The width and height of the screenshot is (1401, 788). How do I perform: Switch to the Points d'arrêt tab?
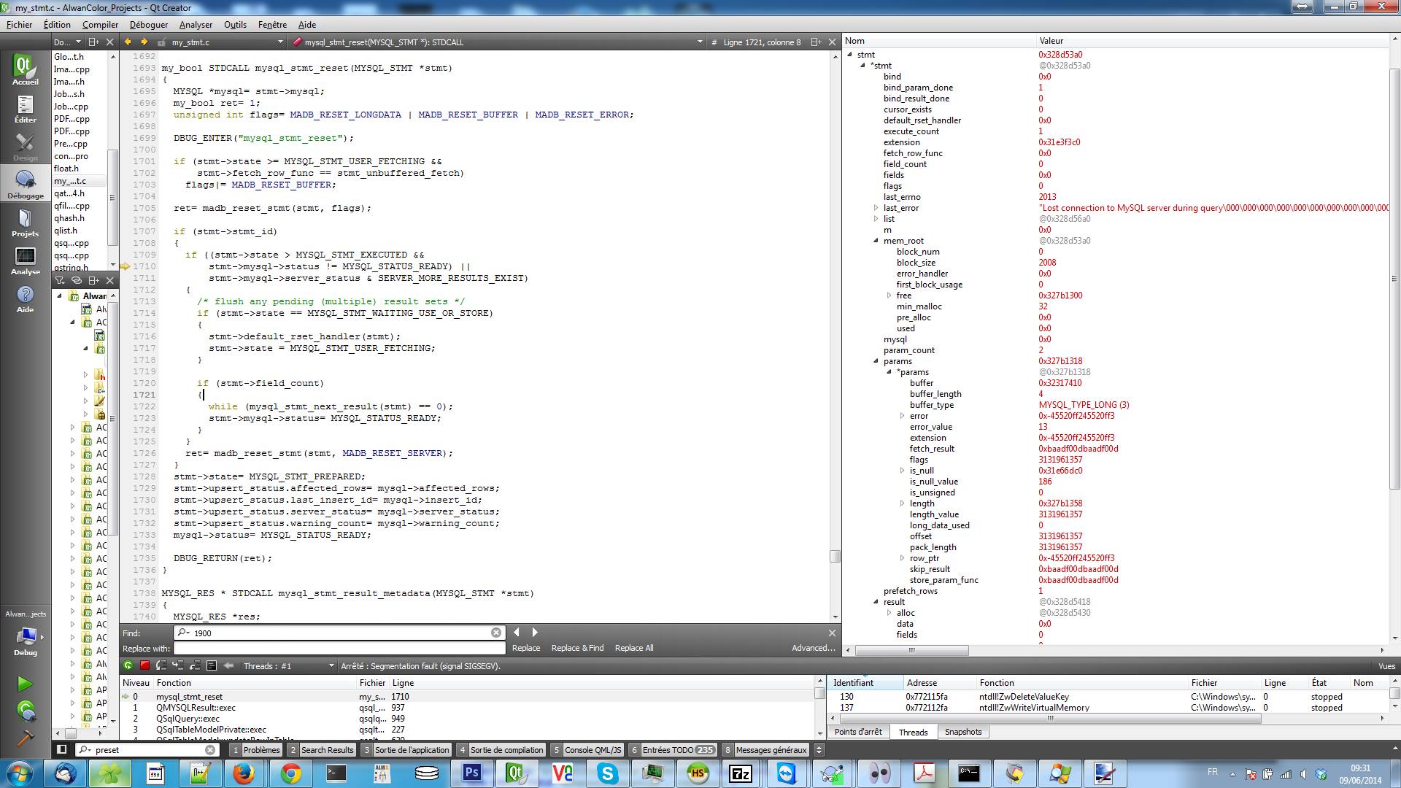(x=858, y=732)
